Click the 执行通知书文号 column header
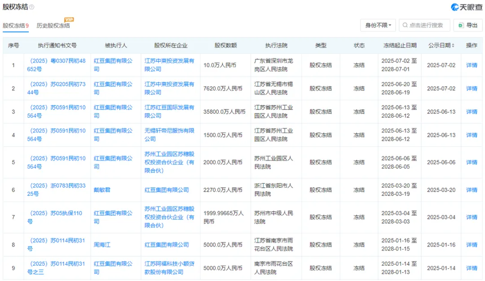The image size is (485, 281). [x=57, y=45]
